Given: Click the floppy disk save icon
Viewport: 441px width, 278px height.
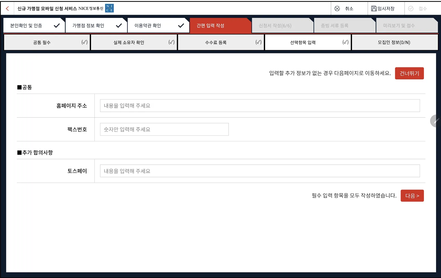Looking at the screenshot, I should click(x=374, y=9).
